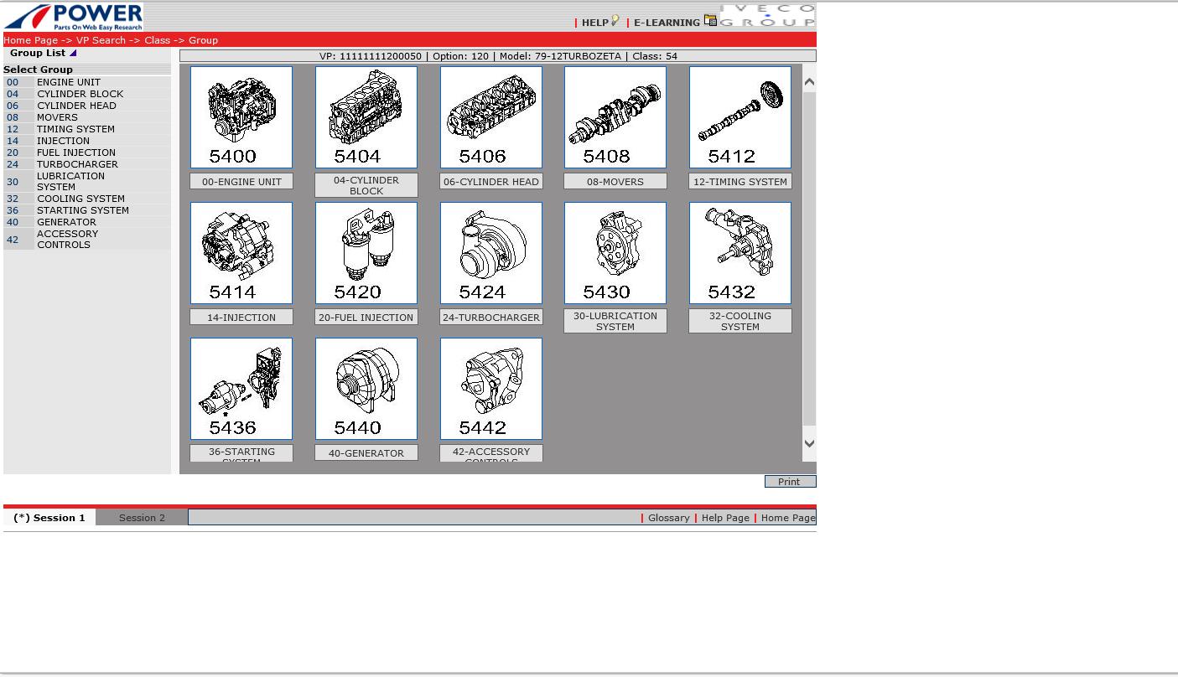Go to Home Page footer link
The width and height of the screenshot is (1178, 677).
788,518
